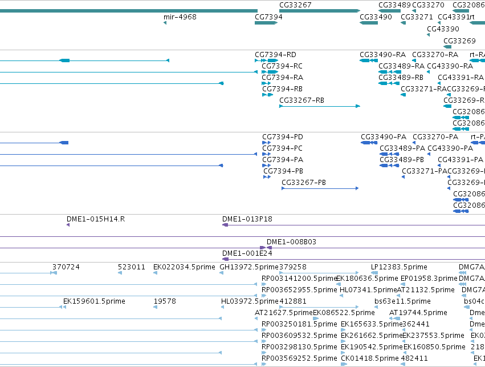Click EST EK165633.5prime
The width and height of the screenshot is (485, 367).
pyautogui.click(x=372, y=325)
